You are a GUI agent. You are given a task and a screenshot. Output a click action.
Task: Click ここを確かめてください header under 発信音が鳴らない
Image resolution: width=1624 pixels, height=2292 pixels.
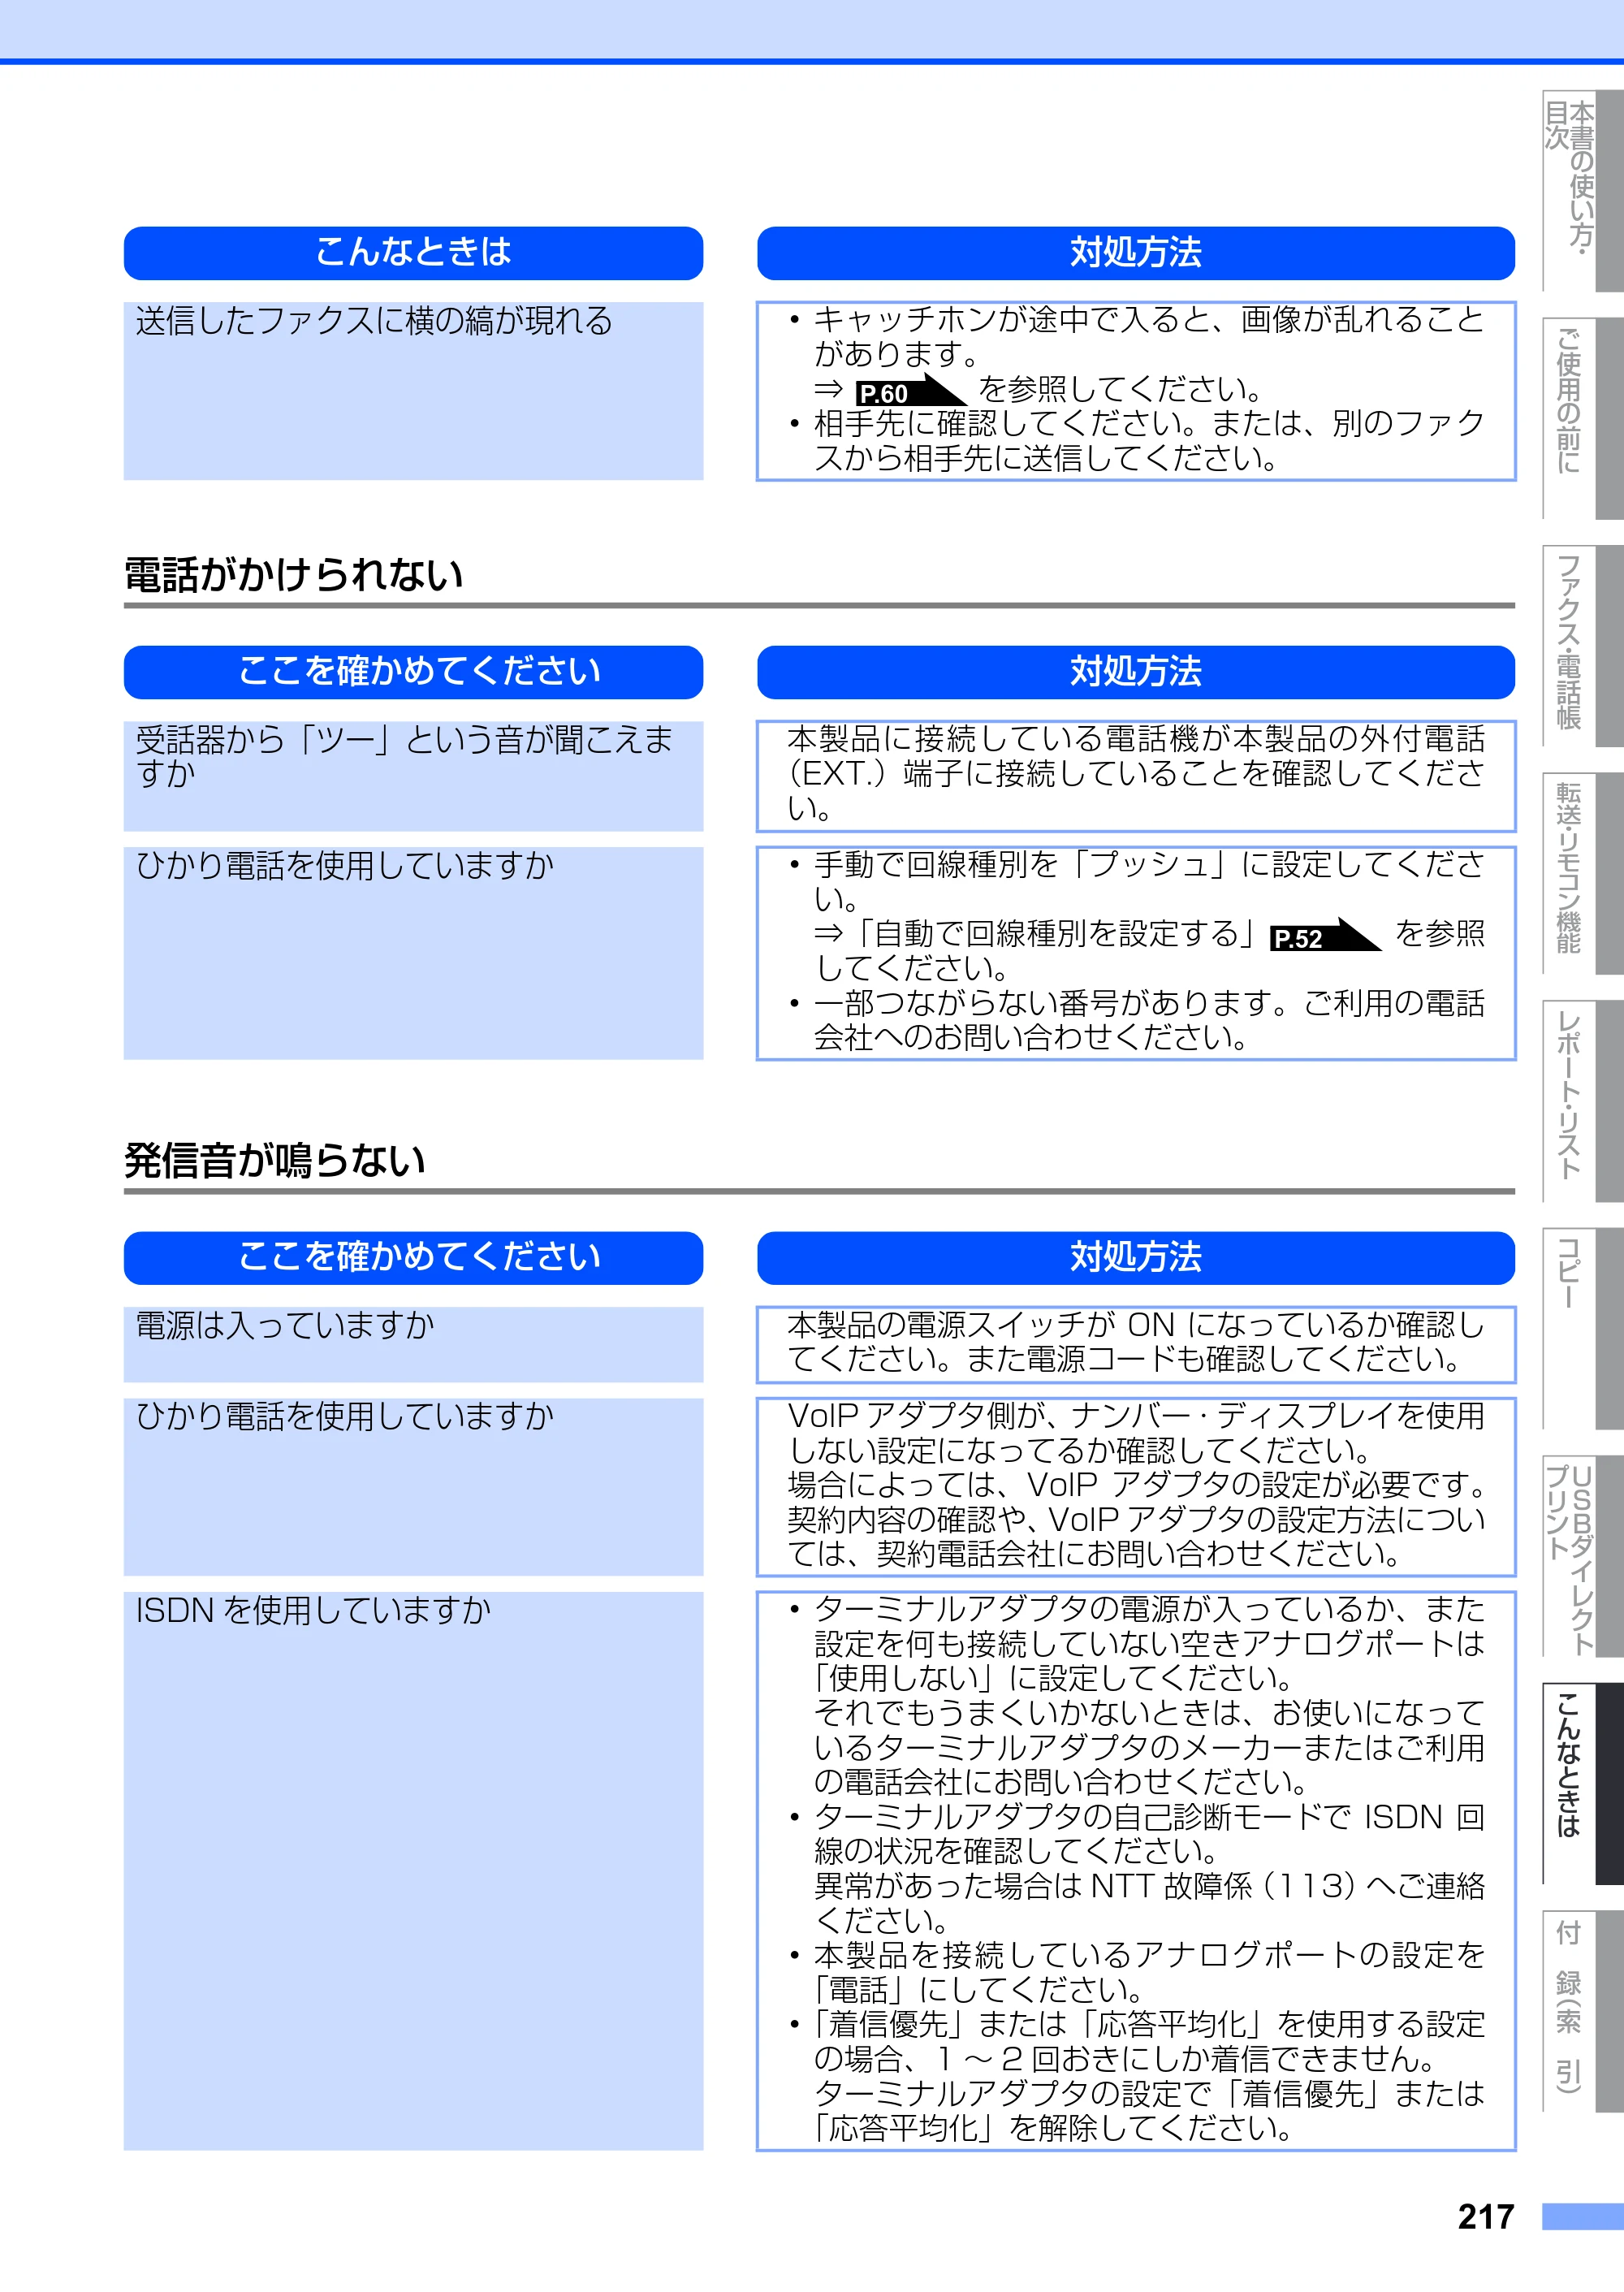[x=413, y=1258]
